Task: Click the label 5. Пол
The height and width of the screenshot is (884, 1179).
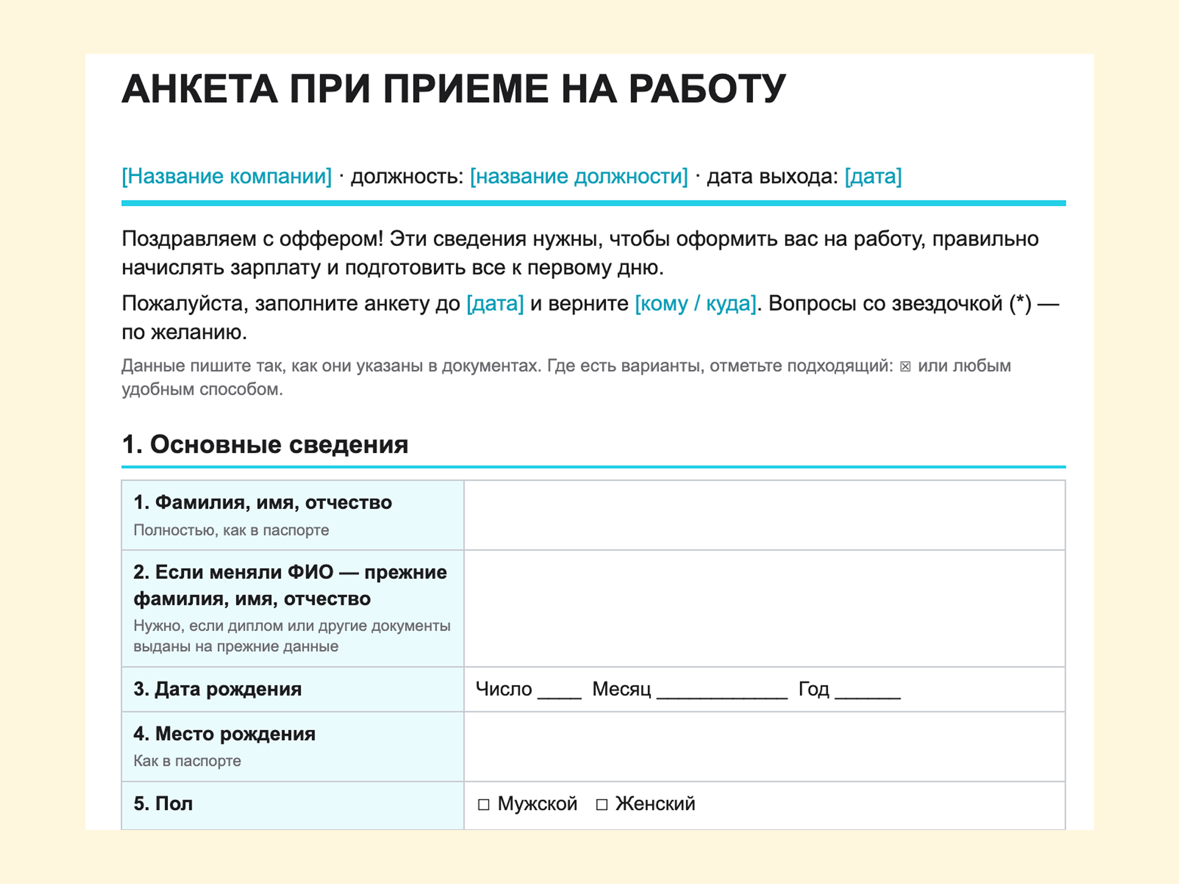Action: tap(163, 803)
